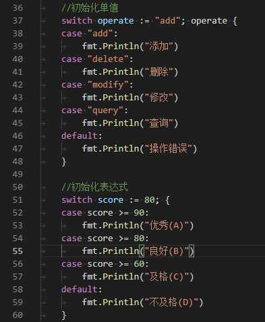Click case "query": on line 44

click(x=94, y=110)
